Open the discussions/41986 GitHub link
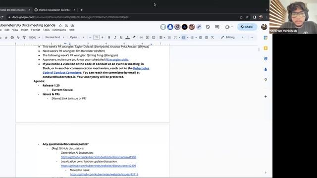 [99, 157]
